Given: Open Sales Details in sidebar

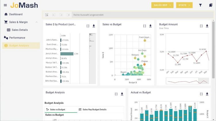Looking at the screenshot, I should click(20, 30).
